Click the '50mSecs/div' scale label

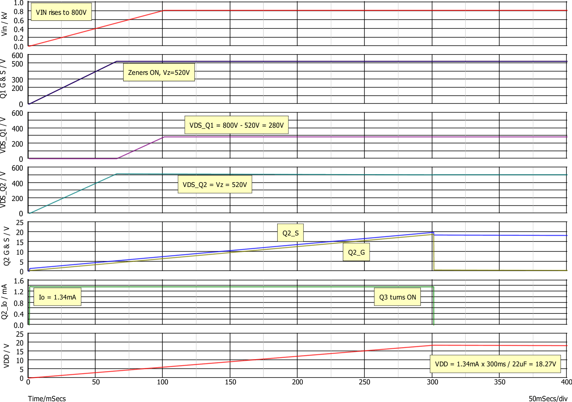click(x=548, y=398)
